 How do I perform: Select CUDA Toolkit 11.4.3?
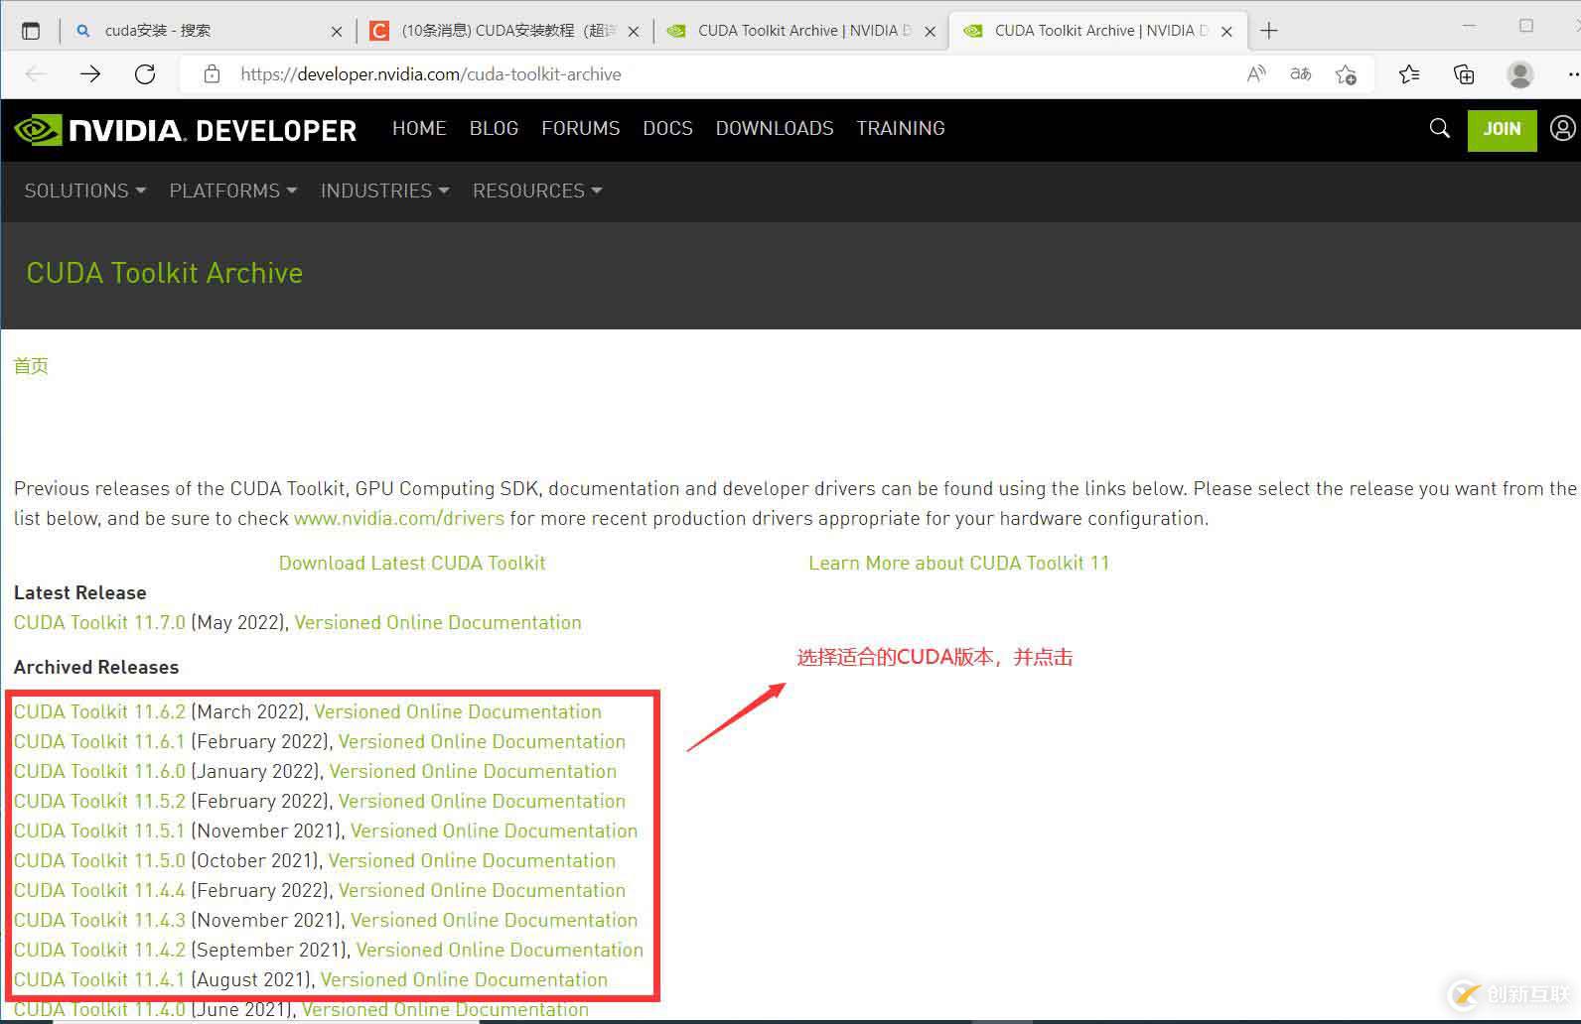[x=99, y=920]
